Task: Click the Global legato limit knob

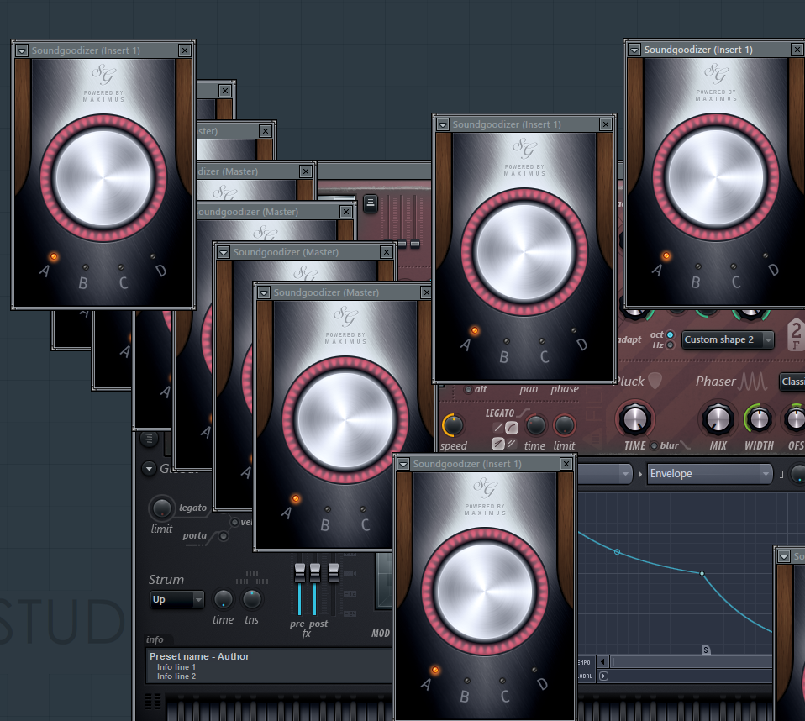Action: point(161,508)
